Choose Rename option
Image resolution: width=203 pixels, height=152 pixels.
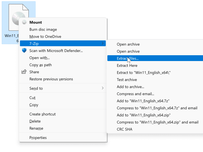(63, 128)
